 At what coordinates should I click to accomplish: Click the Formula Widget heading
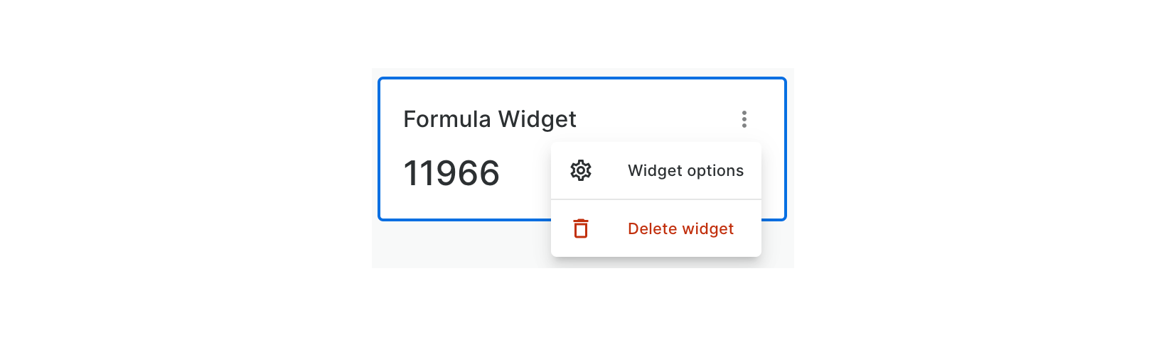tap(489, 119)
